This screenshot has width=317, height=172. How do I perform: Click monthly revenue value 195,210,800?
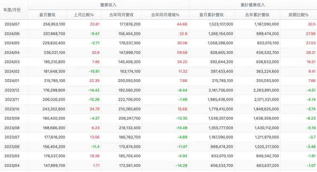[x=54, y=62]
